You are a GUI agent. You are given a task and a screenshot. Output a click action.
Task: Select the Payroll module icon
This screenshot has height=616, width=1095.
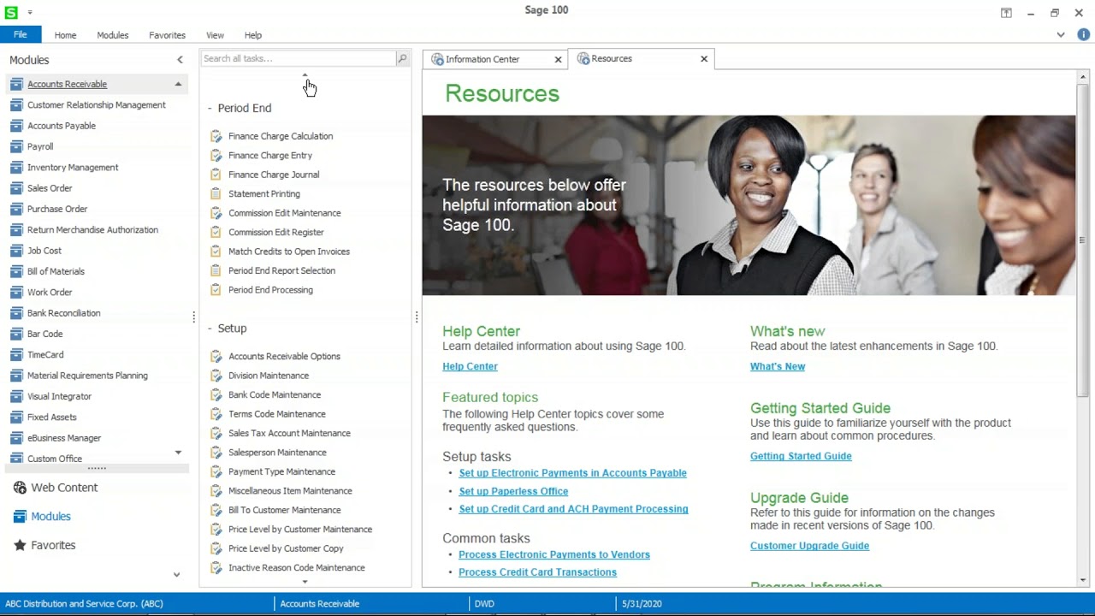[16, 146]
